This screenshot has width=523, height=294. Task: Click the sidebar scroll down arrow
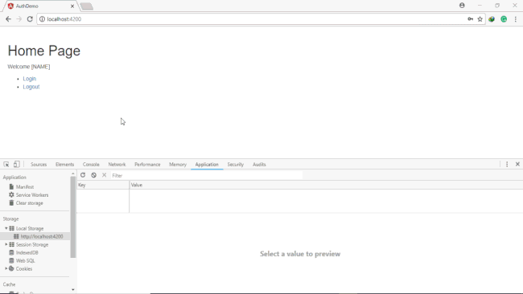(x=73, y=290)
